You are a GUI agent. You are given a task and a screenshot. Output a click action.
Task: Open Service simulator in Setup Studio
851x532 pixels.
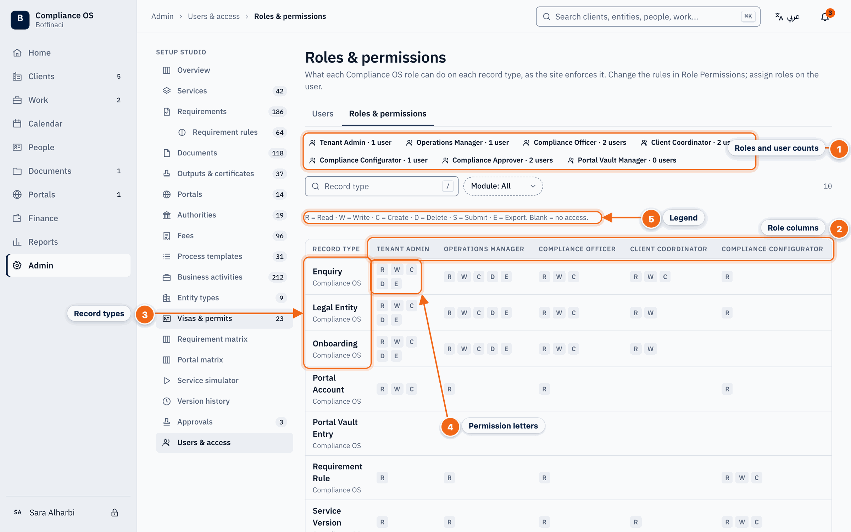(224, 381)
